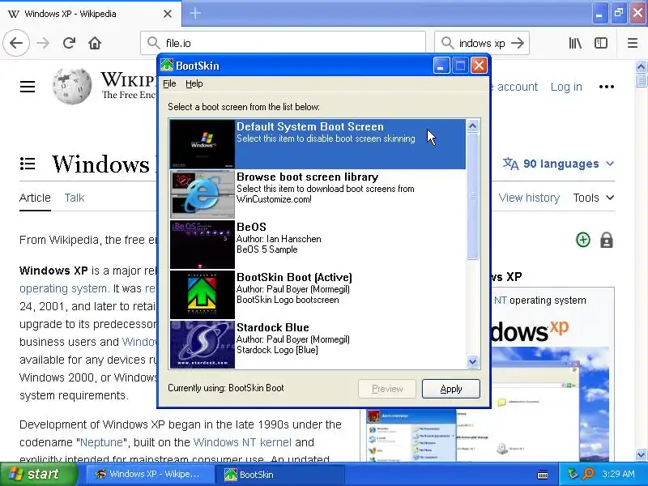Viewport: 648px width, 486px height.
Task: Open Firefox hamburger menu
Action: [633, 43]
